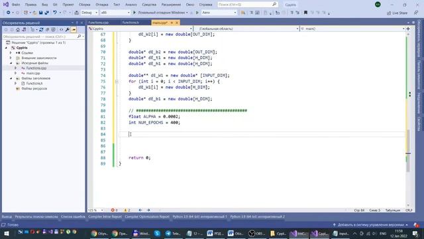Click the navigate backward toolbar icon
Viewport: 424px width, 239px height.
pos(9,13)
